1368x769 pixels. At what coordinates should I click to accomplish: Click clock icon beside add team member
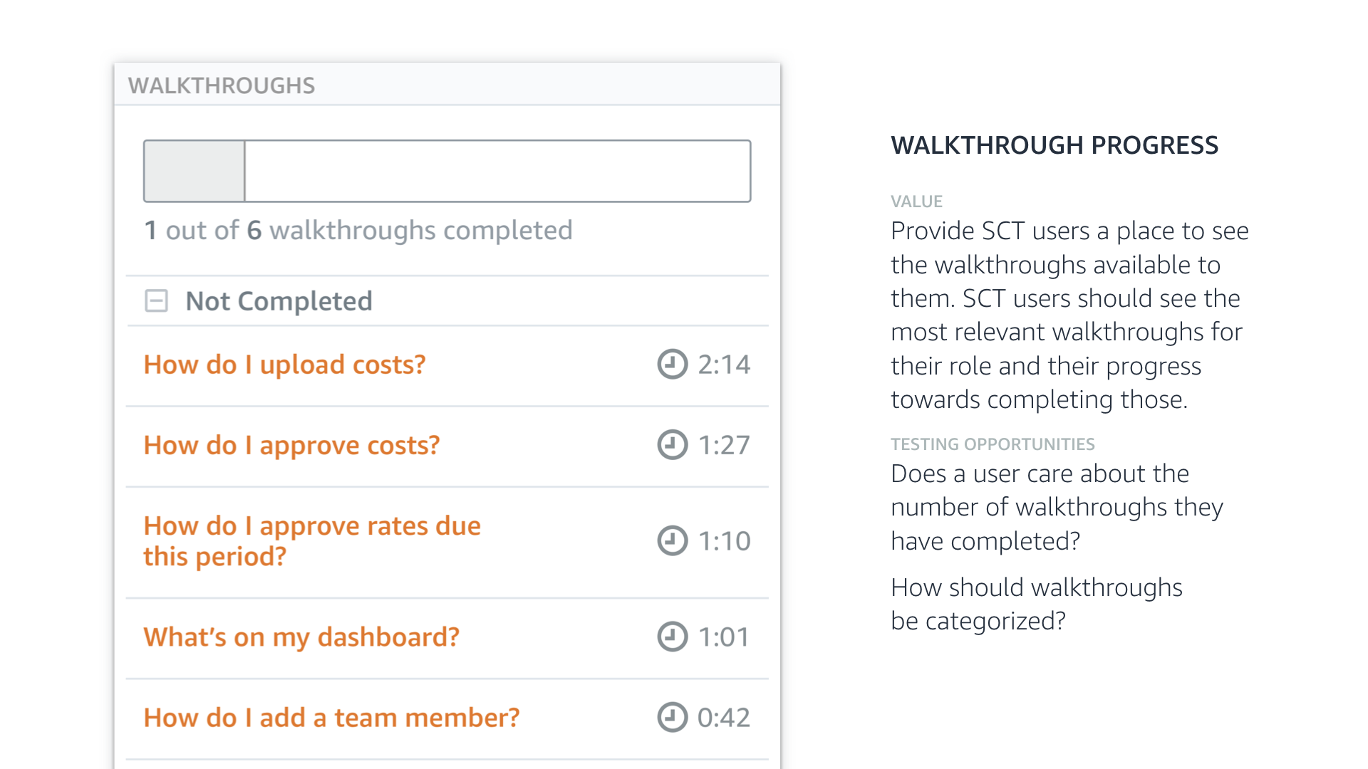tap(672, 717)
